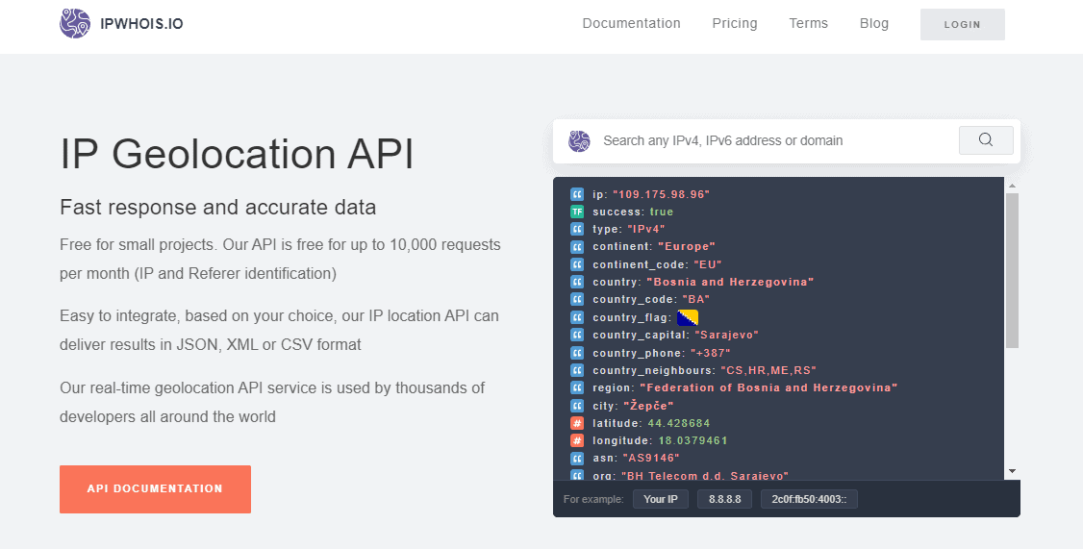Click the latitude value 44.428684

tap(679, 423)
